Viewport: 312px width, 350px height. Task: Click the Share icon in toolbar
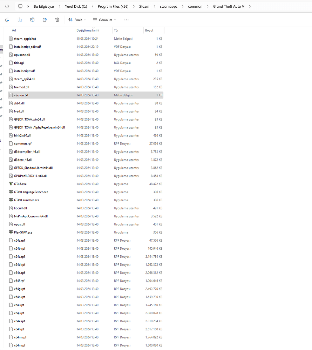click(x=45, y=20)
